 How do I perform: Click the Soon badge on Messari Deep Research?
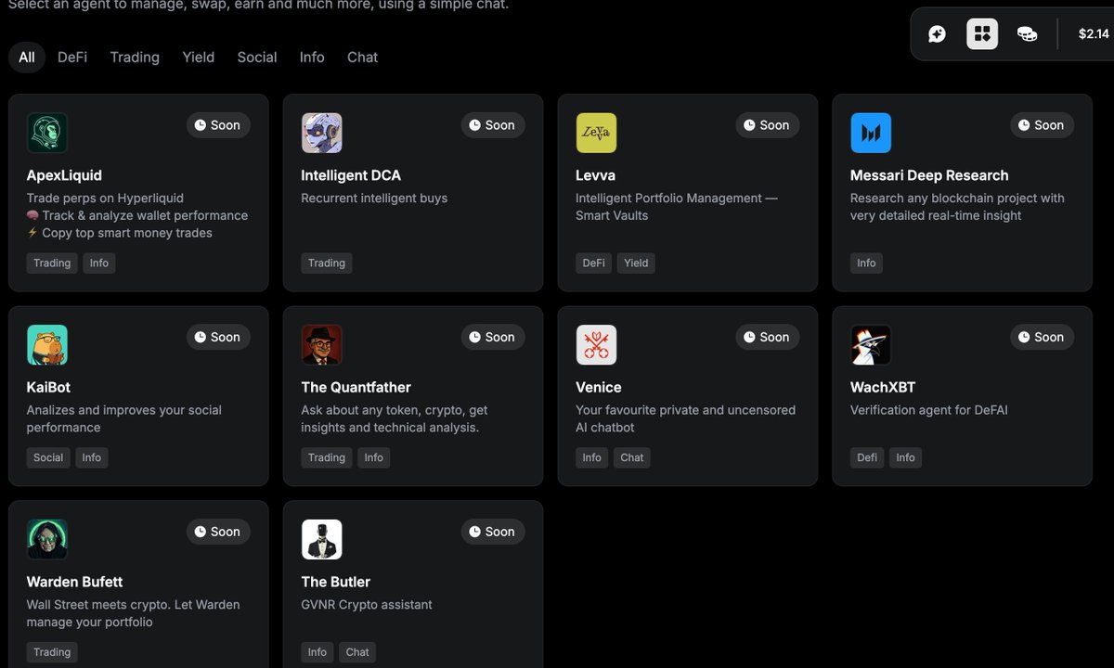click(x=1043, y=125)
